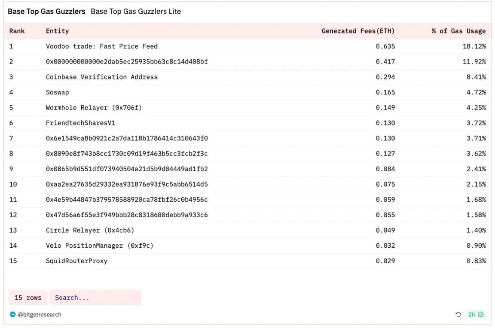Click the refresh query icon
This screenshot has height=328, width=495.
(x=458, y=314)
